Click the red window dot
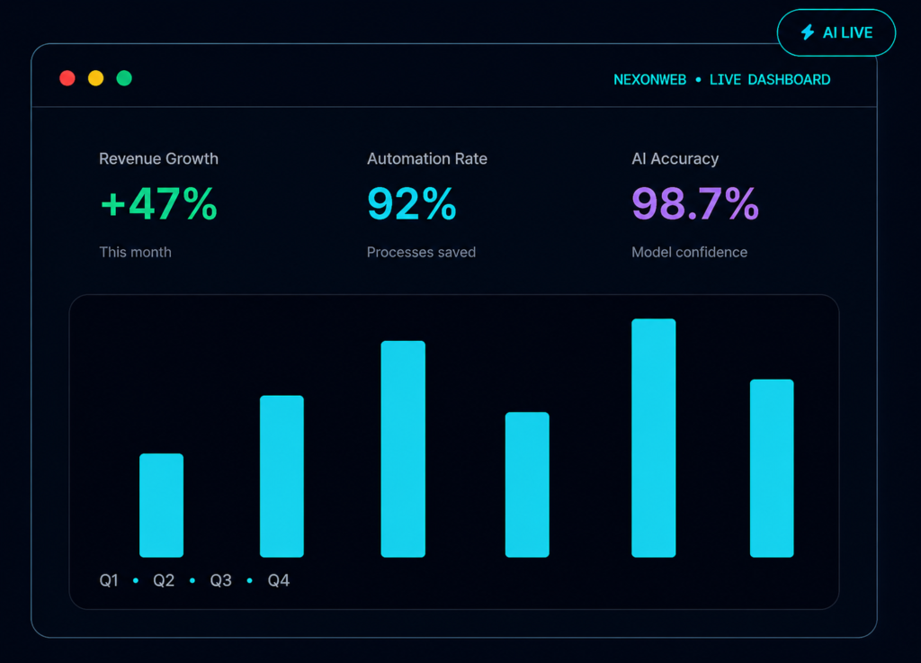921x663 pixels. (x=67, y=78)
